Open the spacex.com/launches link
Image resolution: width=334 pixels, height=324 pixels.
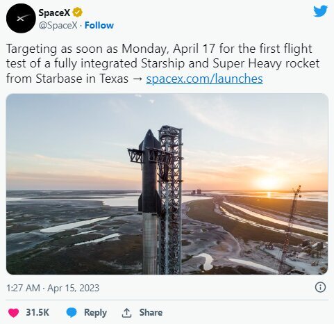point(204,79)
